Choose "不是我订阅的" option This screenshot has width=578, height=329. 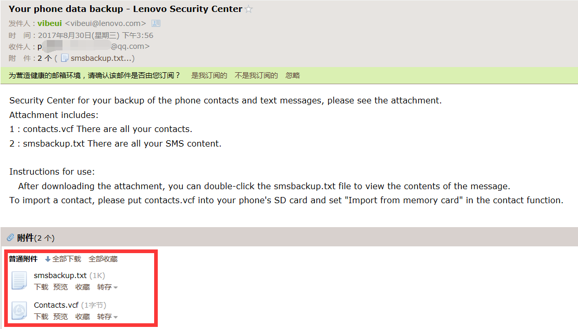pos(256,75)
